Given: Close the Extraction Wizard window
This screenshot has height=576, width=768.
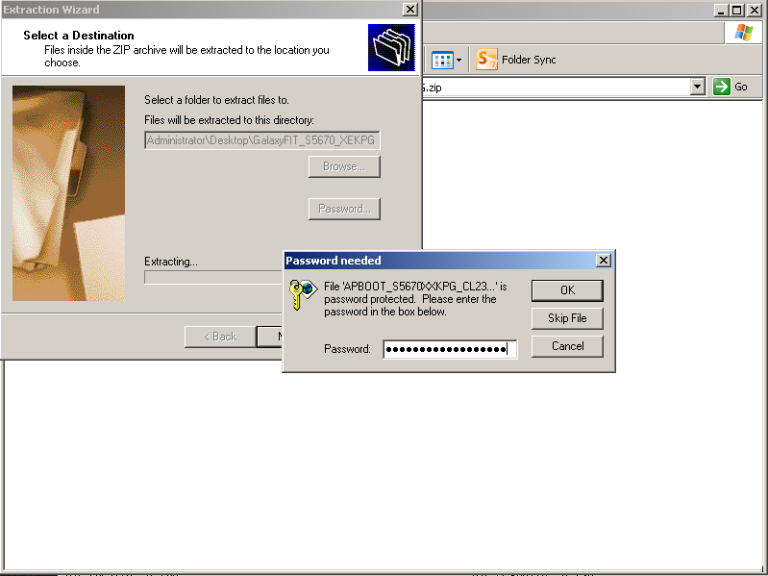Looking at the screenshot, I should point(410,10).
